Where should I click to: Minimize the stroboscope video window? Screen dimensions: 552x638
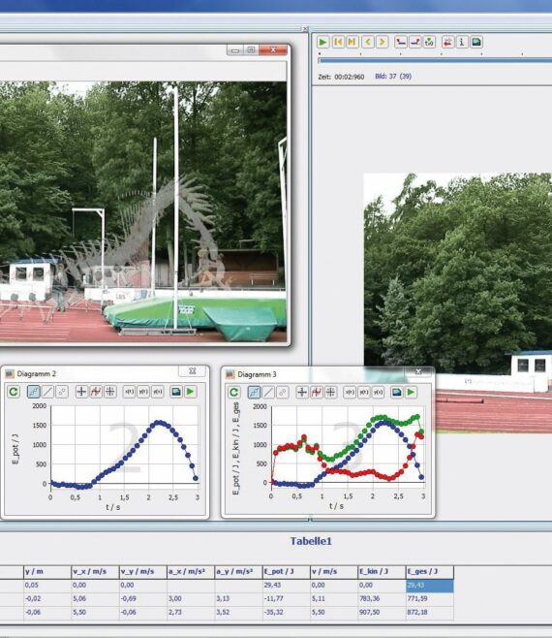(235, 50)
